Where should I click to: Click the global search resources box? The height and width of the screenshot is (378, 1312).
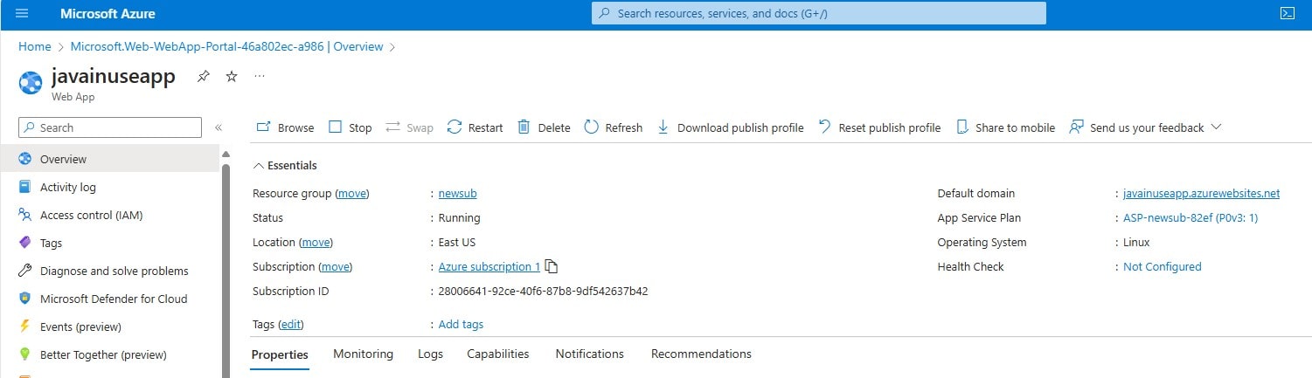click(x=819, y=13)
